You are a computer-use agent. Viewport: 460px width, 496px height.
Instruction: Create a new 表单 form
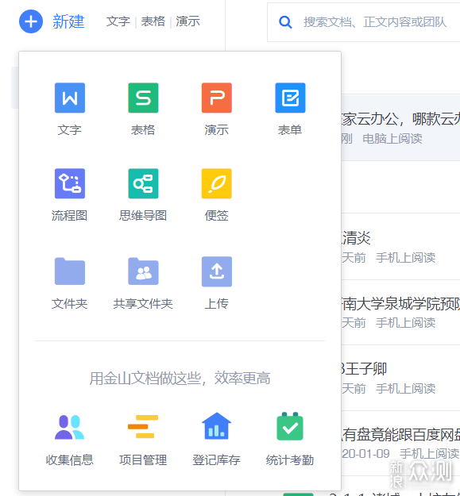click(290, 98)
